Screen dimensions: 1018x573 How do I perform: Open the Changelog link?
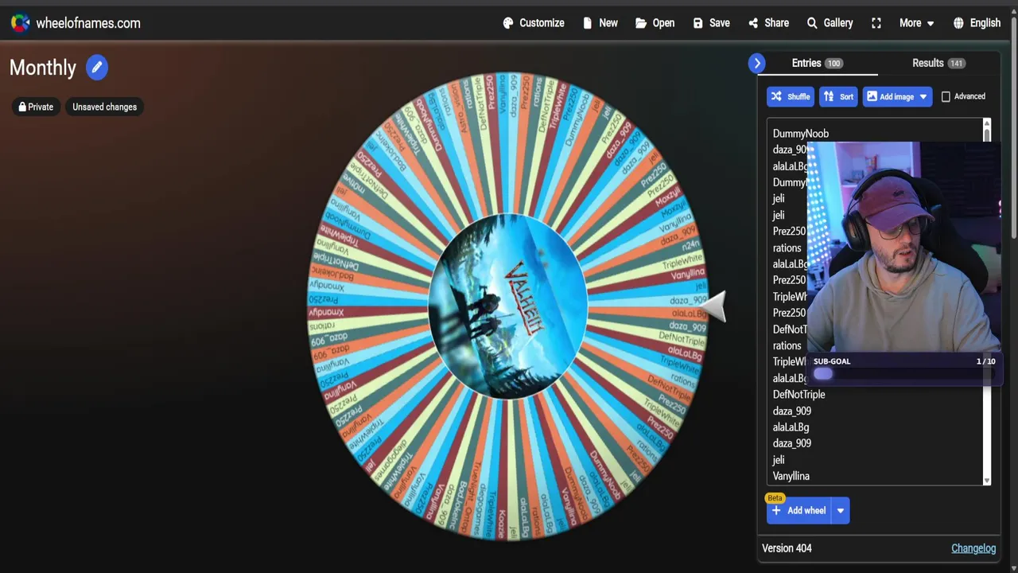click(973, 548)
